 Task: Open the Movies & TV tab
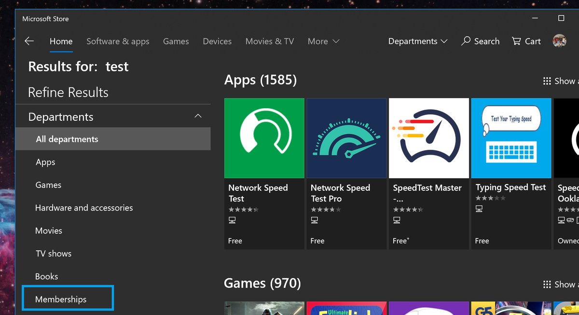[270, 42]
